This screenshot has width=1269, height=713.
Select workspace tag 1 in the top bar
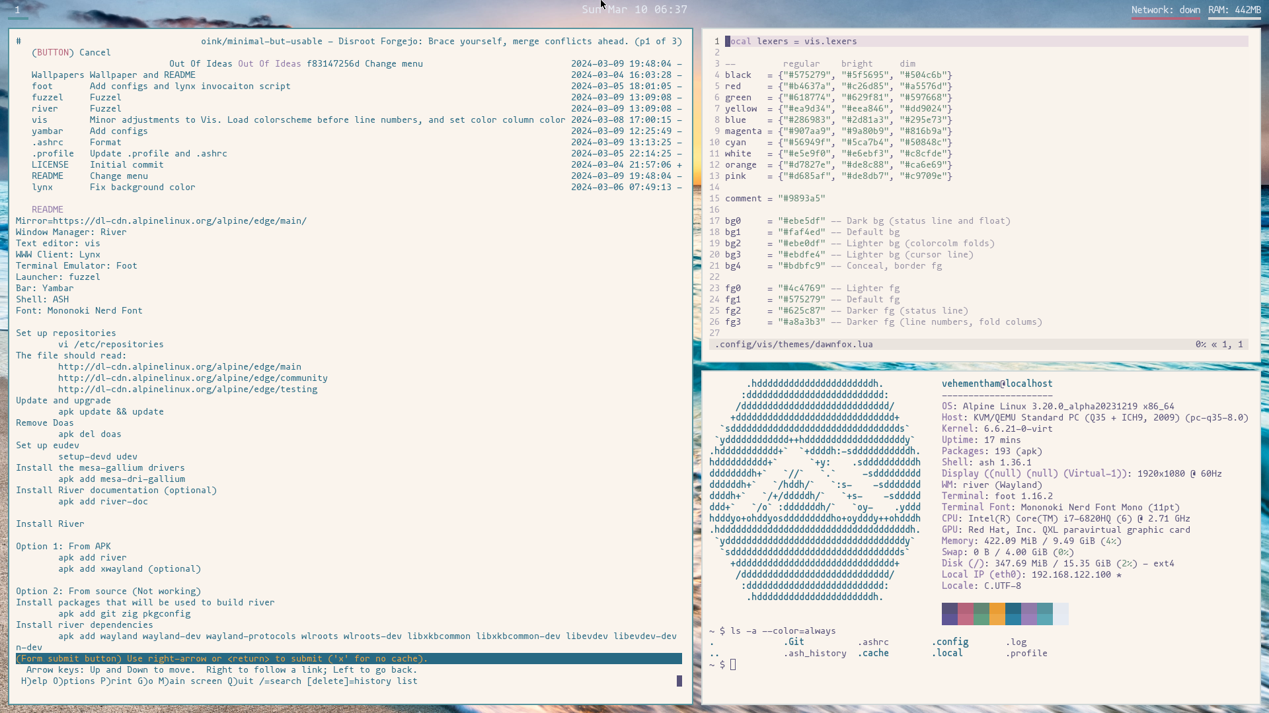(x=17, y=10)
